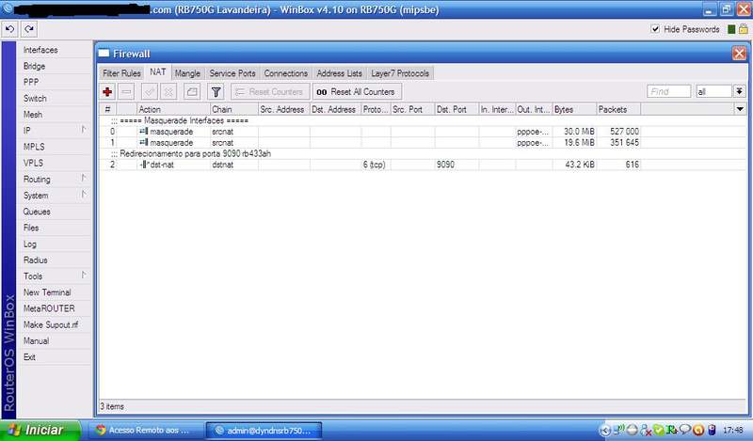Open the 'all' filter dropdown

tap(739, 91)
